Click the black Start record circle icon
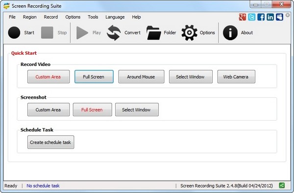This screenshot has width=294, height=193. pyautogui.click(x=14, y=33)
